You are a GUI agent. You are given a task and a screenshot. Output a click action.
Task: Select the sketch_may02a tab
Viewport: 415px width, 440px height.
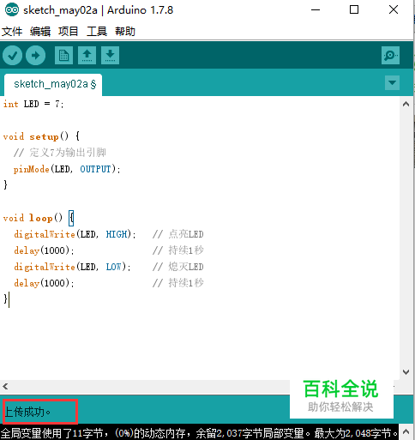pos(53,84)
